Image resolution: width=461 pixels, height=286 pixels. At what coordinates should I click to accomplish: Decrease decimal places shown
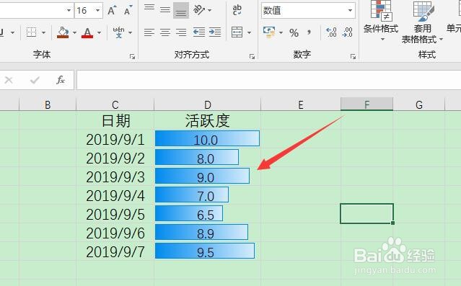click(x=347, y=32)
